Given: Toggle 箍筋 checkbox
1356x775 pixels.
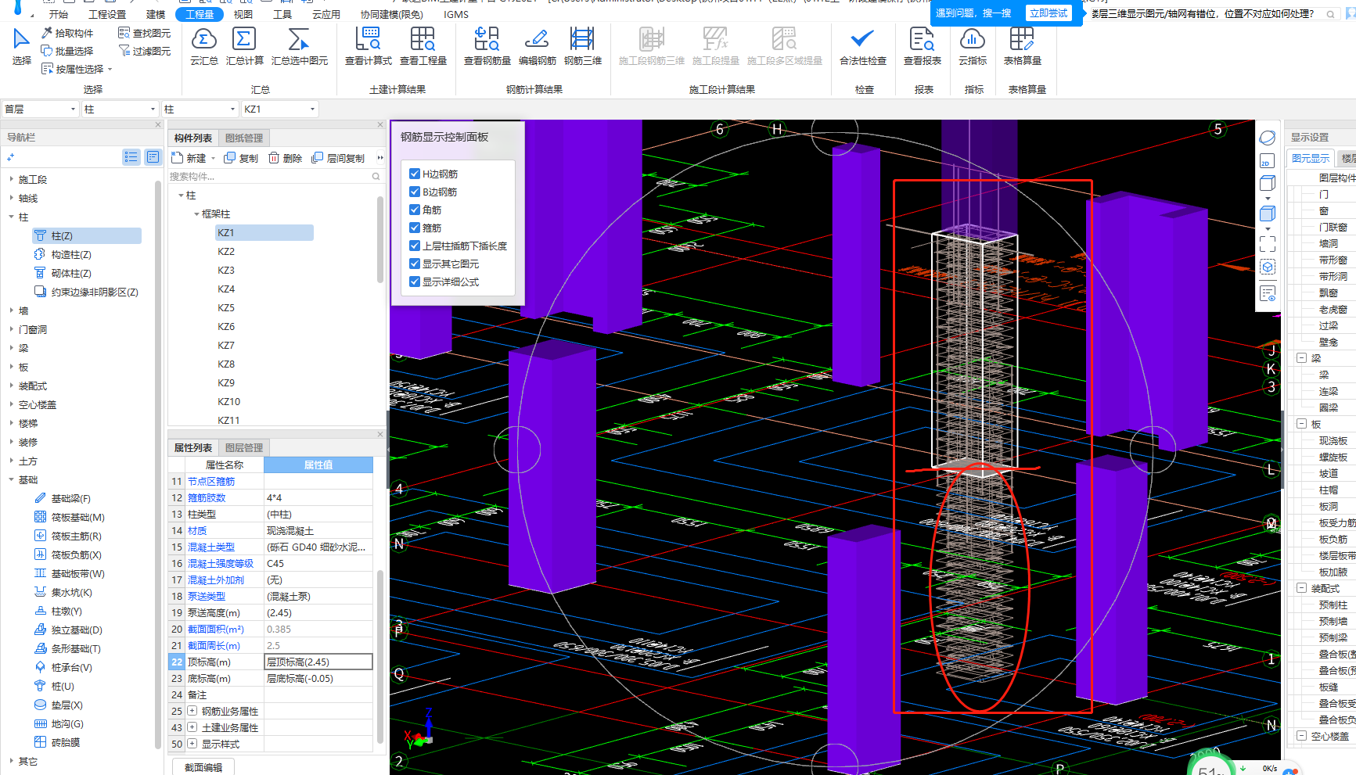Looking at the screenshot, I should (x=415, y=228).
